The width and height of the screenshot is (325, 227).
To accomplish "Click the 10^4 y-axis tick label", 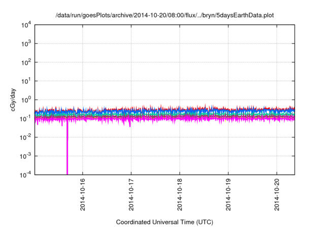I will tap(24, 25).
